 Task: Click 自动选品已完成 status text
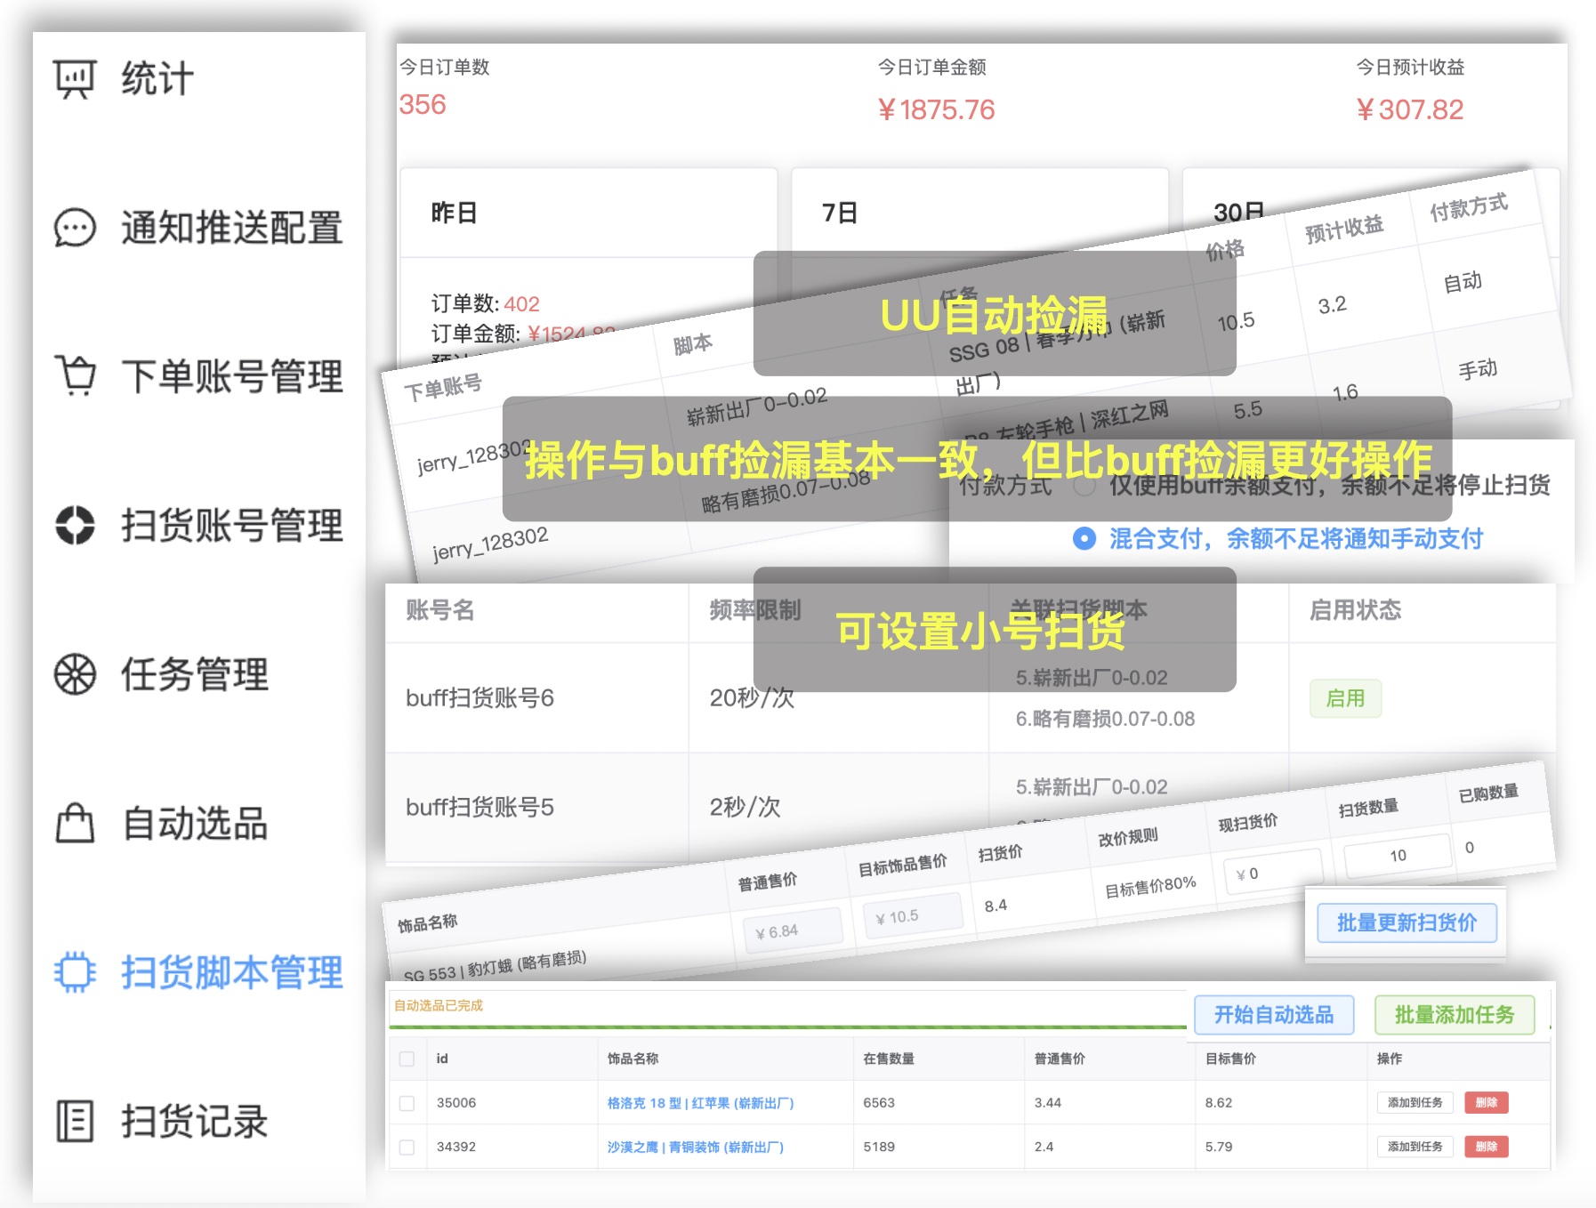439,1005
